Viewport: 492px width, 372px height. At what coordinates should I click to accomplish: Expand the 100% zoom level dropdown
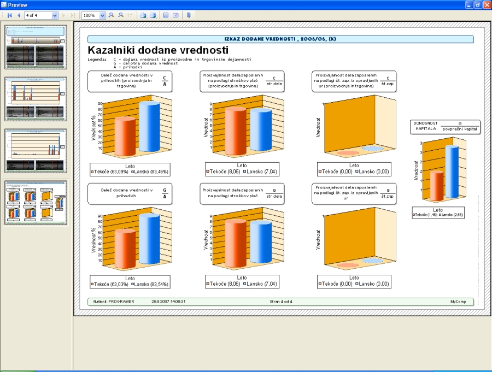pyautogui.click(x=103, y=16)
